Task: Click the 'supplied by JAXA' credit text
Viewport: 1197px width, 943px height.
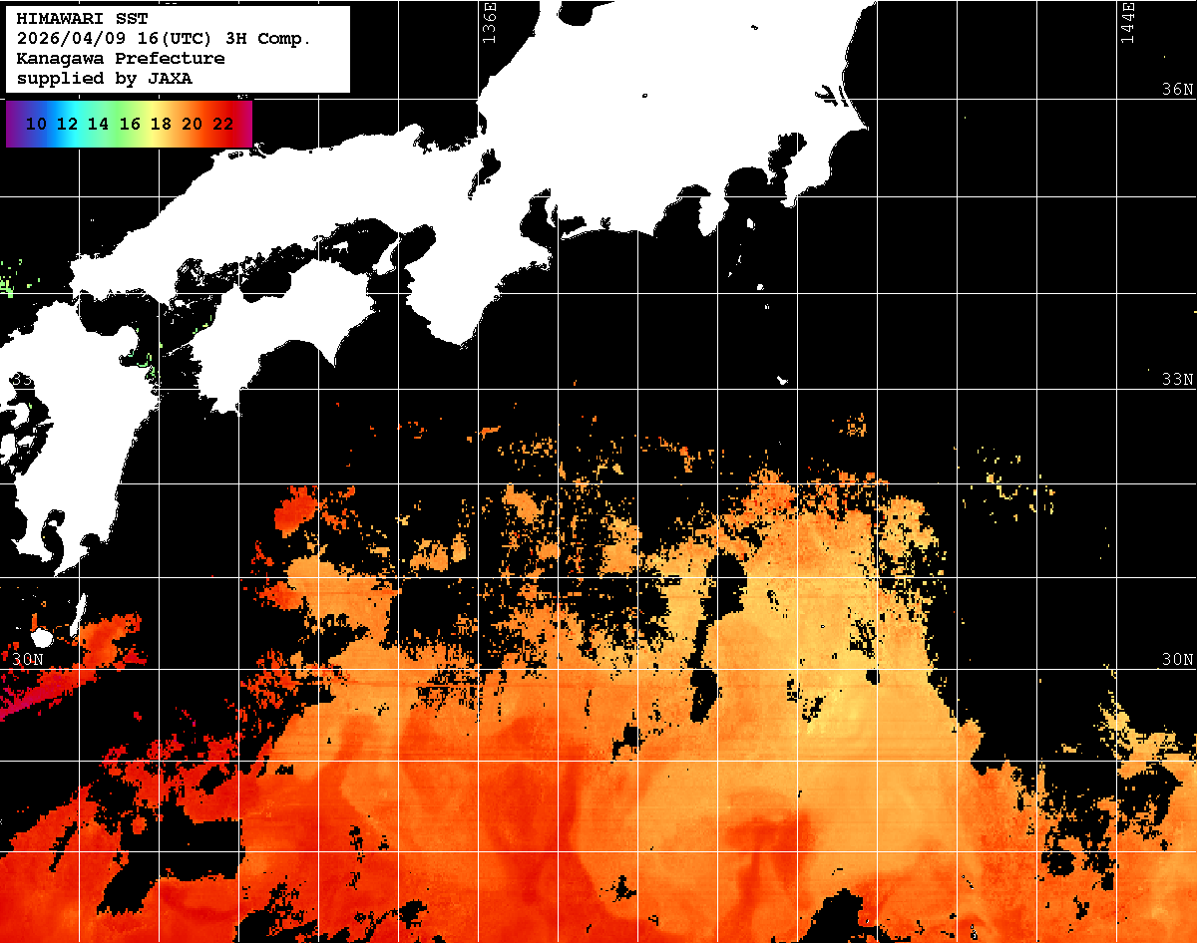Action: [104, 79]
